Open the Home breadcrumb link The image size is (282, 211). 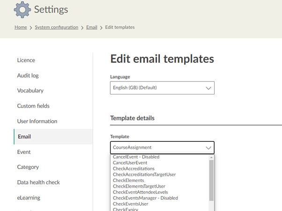(x=21, y=27)
